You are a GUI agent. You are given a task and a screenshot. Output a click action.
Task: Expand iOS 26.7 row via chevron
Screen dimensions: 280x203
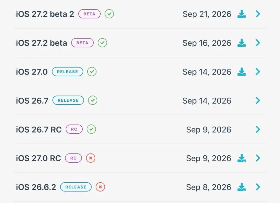pos(258,101)
